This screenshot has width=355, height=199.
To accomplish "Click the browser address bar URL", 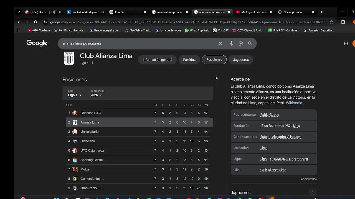I will (x=188, y=22).
